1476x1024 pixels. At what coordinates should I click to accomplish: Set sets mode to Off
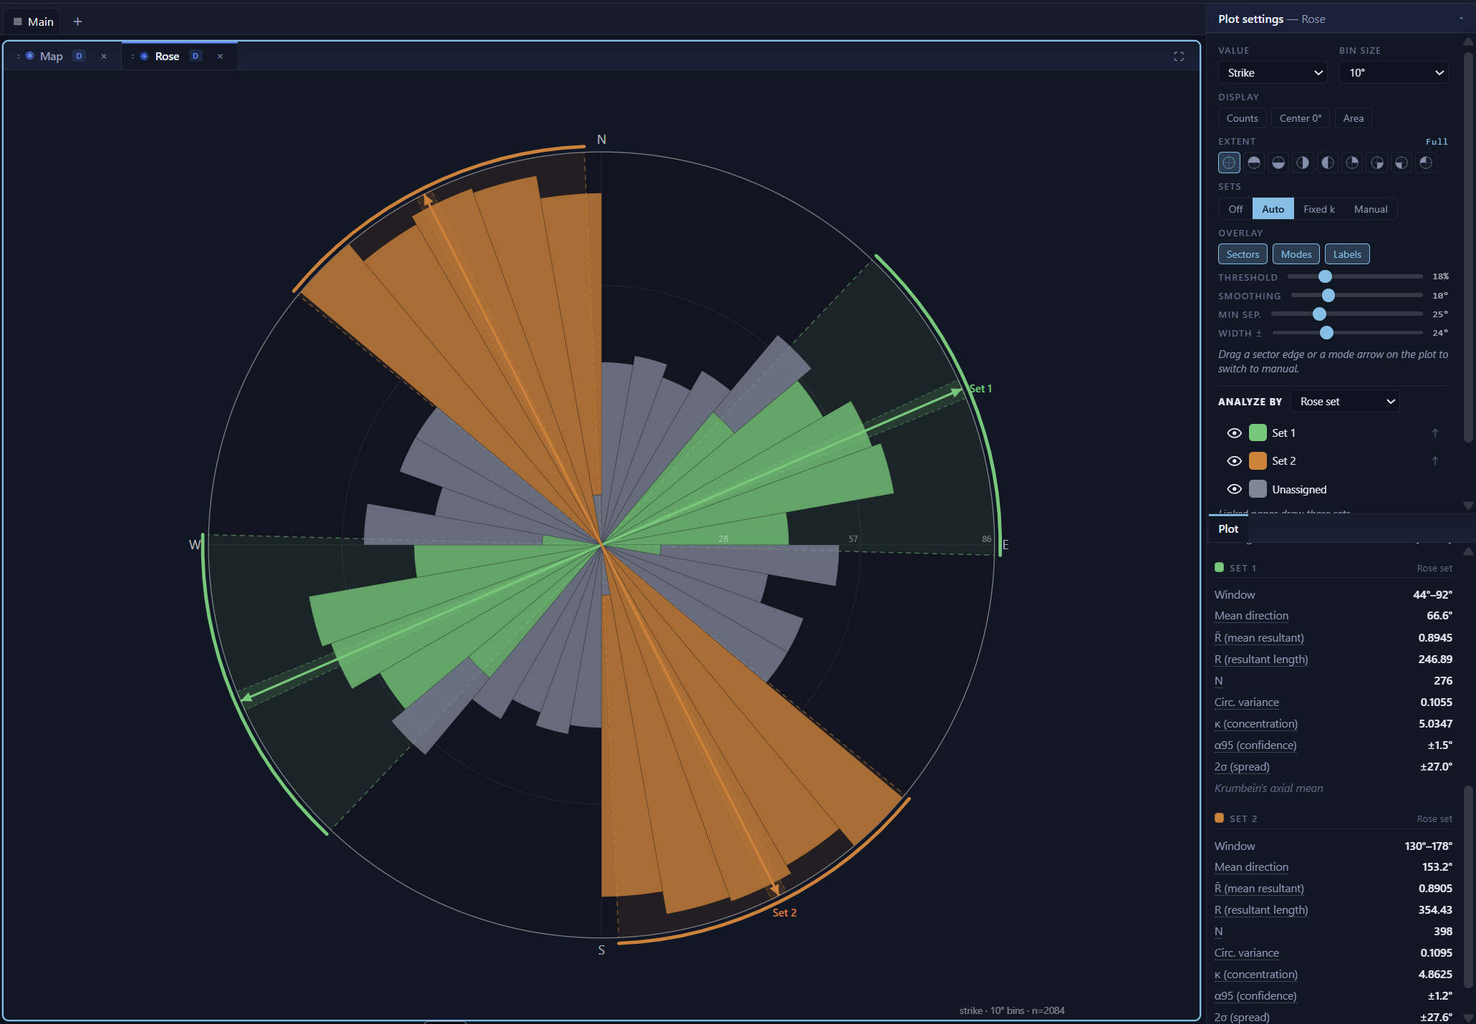(1236, 209)
